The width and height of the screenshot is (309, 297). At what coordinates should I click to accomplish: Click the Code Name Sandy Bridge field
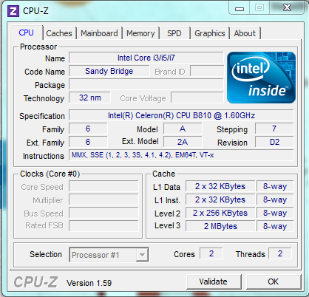pyautogui.click(x=109, y=71)
